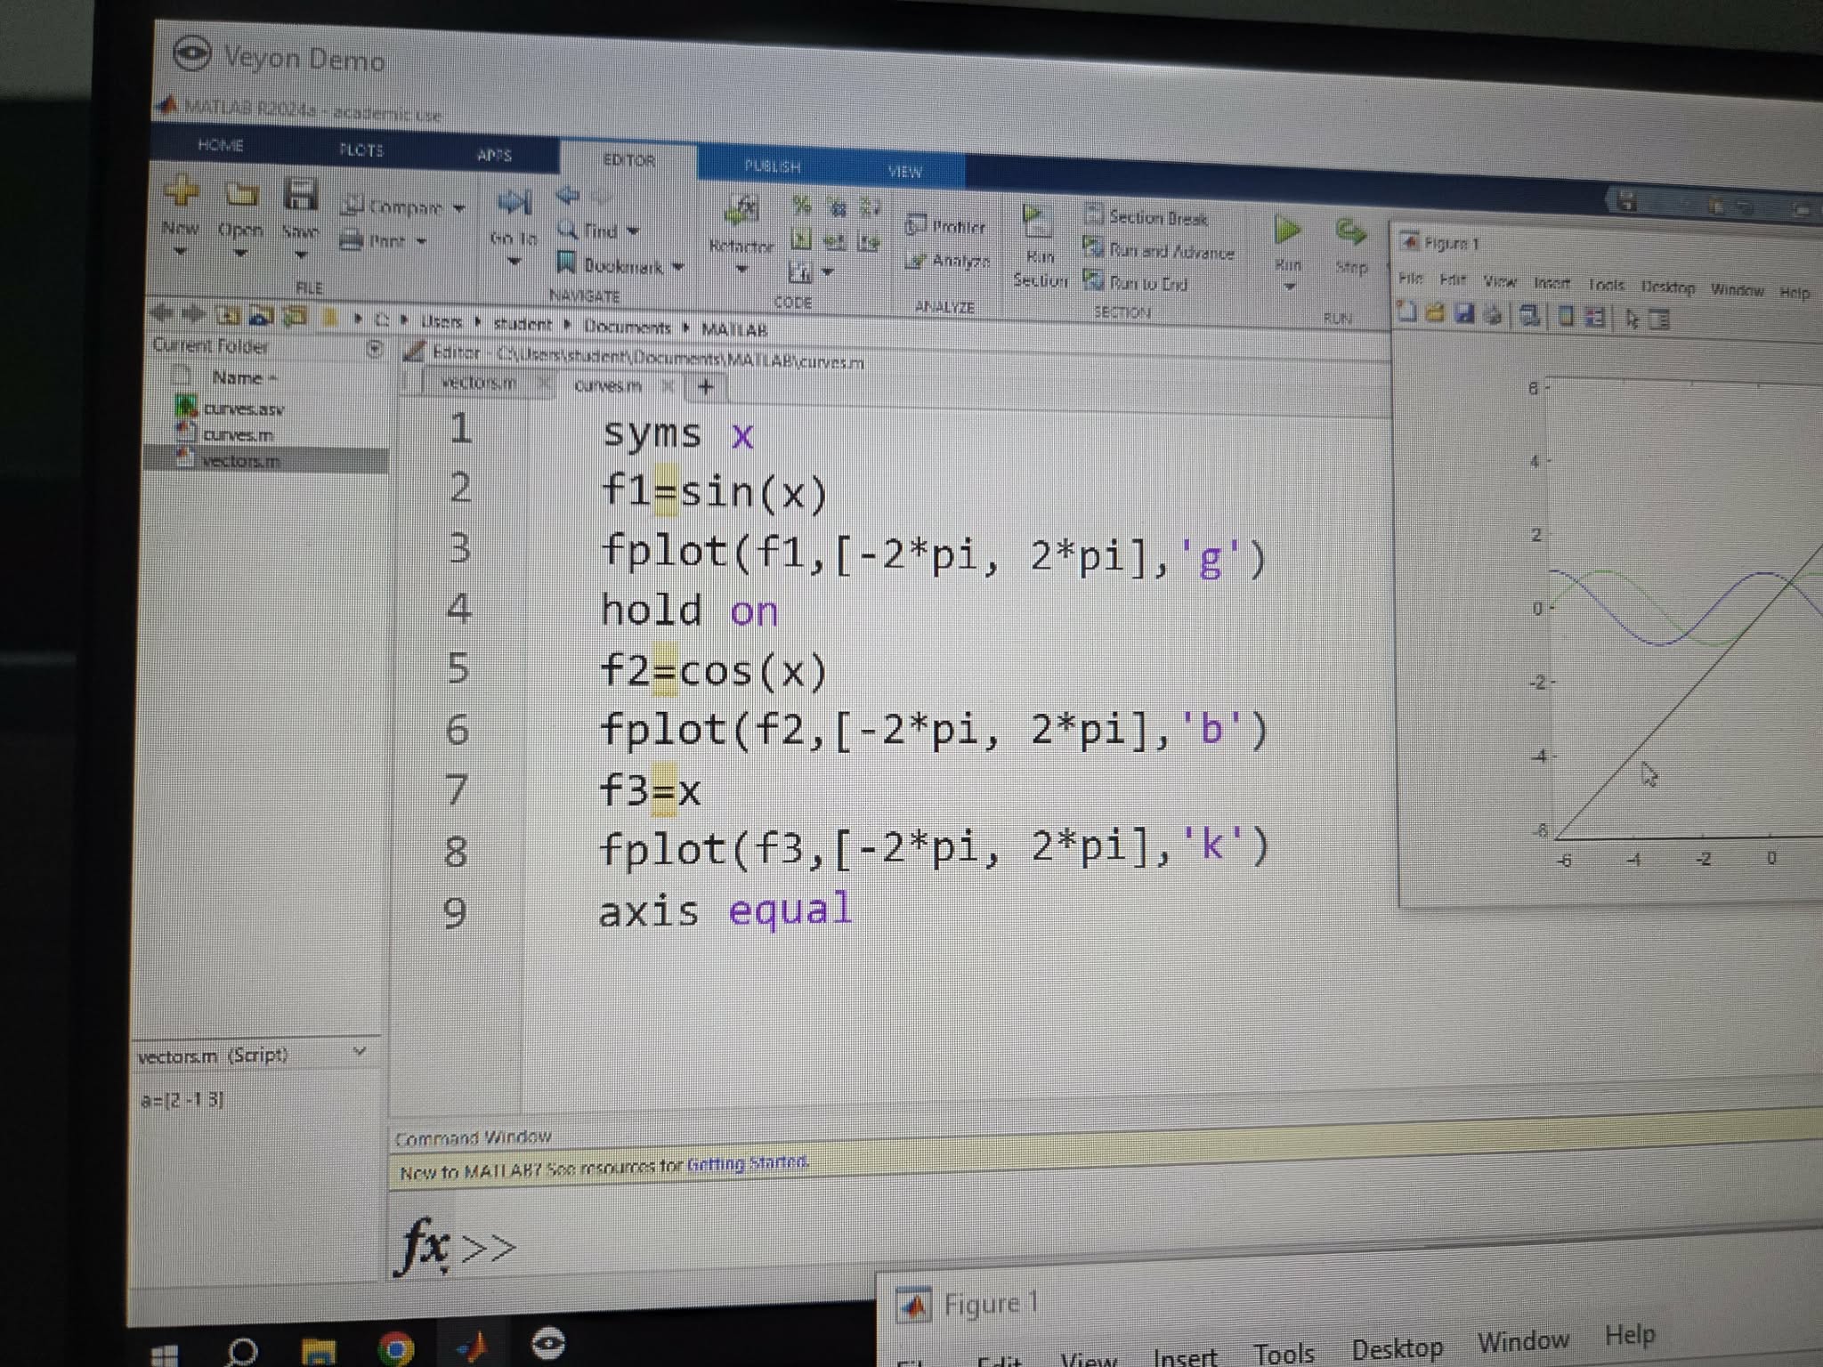Screen dimensions: 1823x1367
Task: Open the Profiler tool
Action: coord(945,226)
